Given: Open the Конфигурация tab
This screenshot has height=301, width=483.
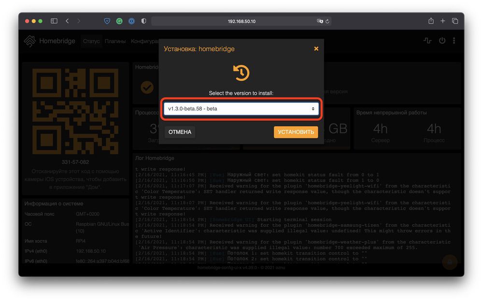Looking at the screenshot, I should [x=145, y=41].
